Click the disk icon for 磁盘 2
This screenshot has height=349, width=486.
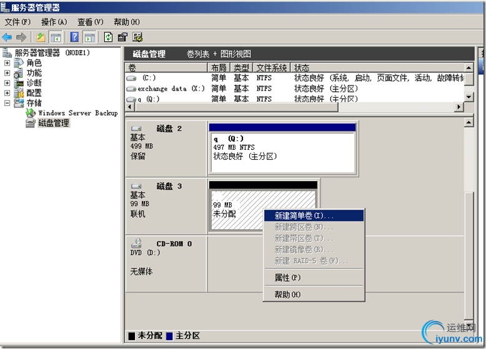(136, 129)
